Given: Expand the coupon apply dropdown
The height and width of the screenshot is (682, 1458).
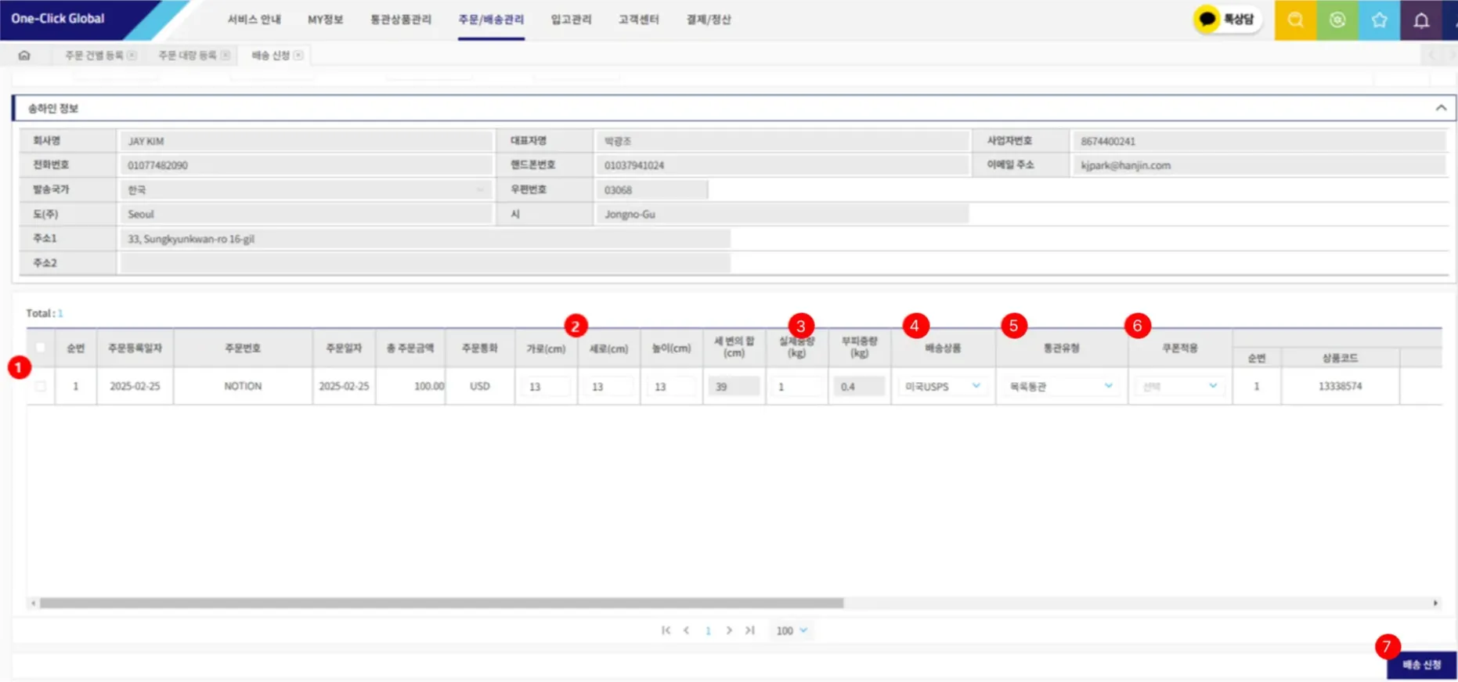Looking at the screenshot, I should tap(1179, 386).
